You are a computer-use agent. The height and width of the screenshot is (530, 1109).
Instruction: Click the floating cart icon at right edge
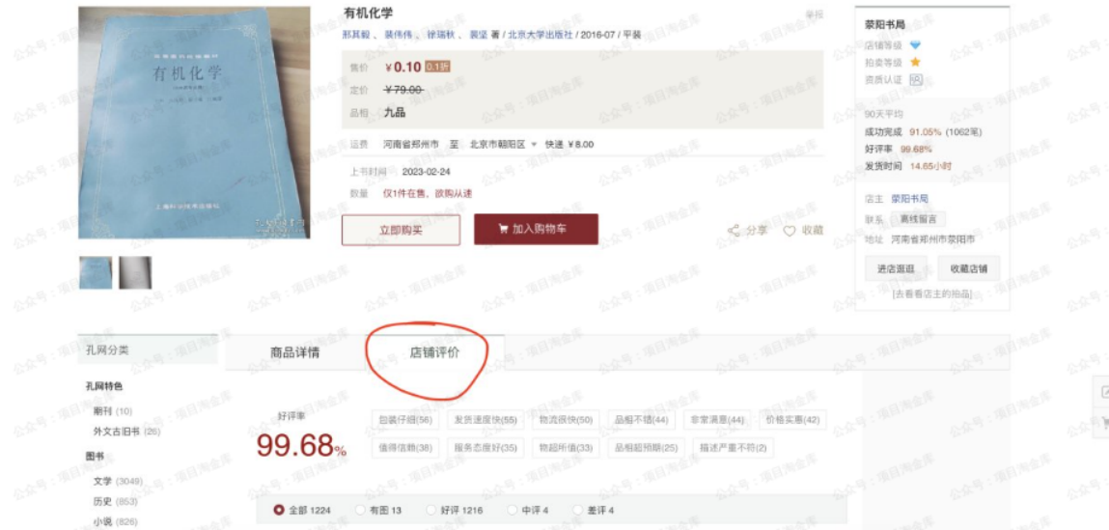(x=1104, y=423)
